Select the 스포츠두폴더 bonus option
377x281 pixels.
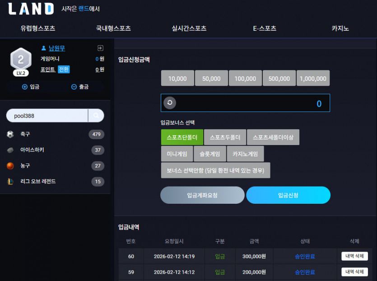point(225,137)
